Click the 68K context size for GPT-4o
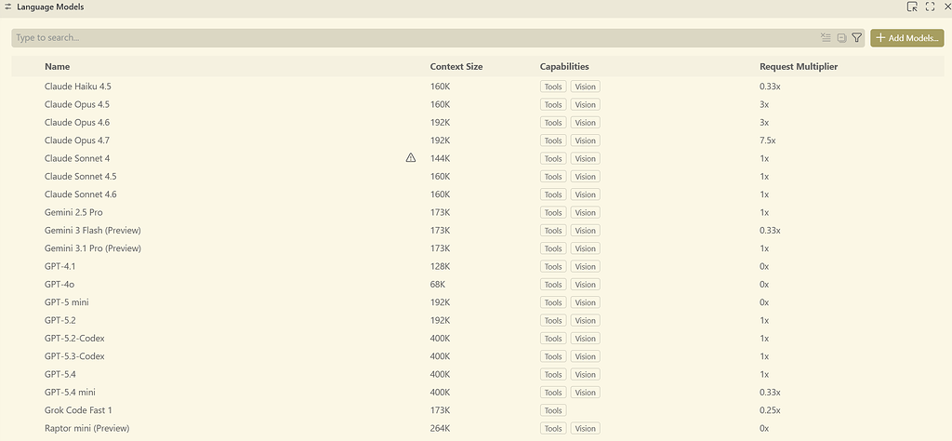Image resolution: width=952 pixels, height=441 pixels. point(438,285)
